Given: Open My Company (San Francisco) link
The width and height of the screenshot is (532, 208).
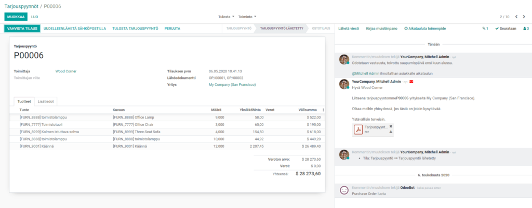Looking at the screenshot, I should pos(232,85).
